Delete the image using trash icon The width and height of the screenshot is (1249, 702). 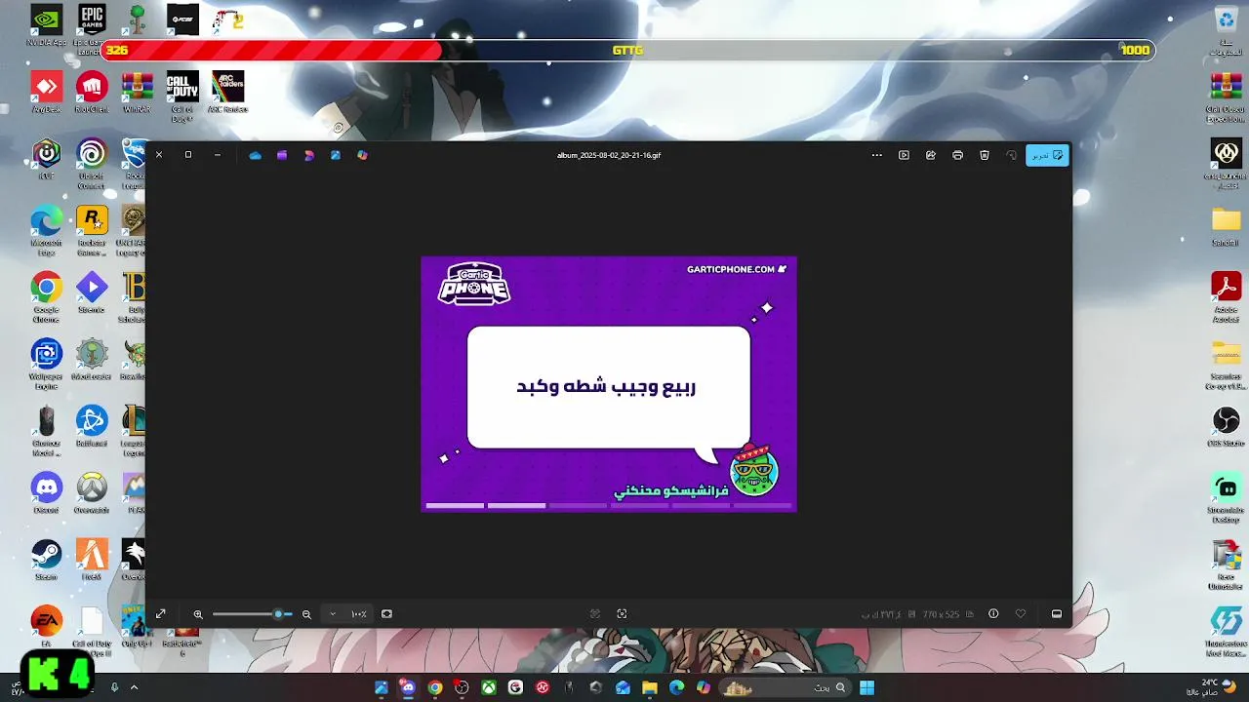(x=985, y=155)
